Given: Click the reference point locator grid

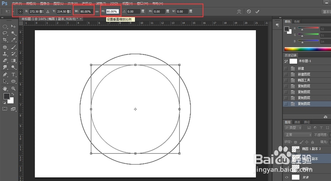Looking at the screenshot, I should [20, 11].
